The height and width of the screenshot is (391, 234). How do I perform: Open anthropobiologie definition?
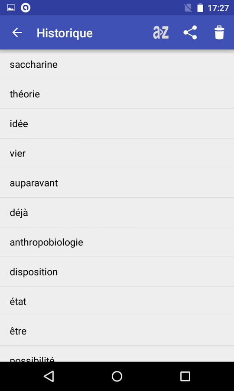[x=117, y=242]
